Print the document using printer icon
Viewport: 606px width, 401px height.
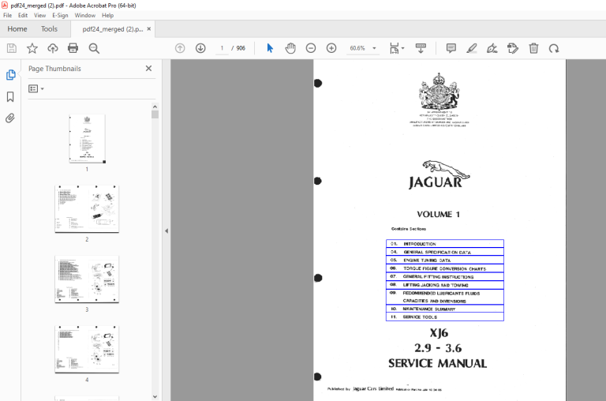[x=73, y=48]
